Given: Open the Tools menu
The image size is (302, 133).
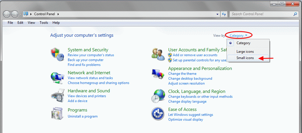Looking at the screenshot, I should [44, 23].
